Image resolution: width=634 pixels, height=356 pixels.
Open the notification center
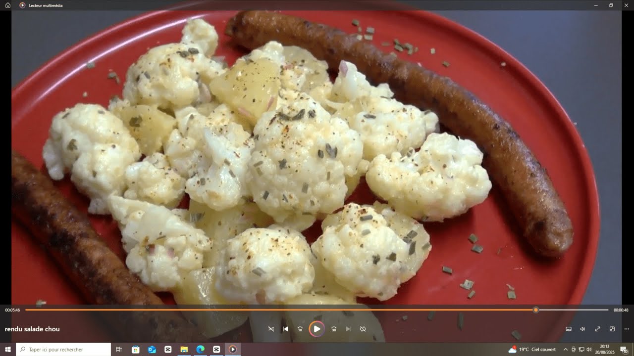point(624,350)
